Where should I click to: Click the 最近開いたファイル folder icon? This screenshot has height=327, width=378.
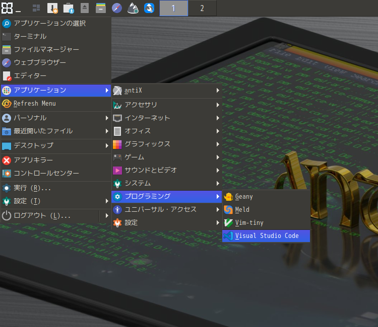(x=7, y=131)
